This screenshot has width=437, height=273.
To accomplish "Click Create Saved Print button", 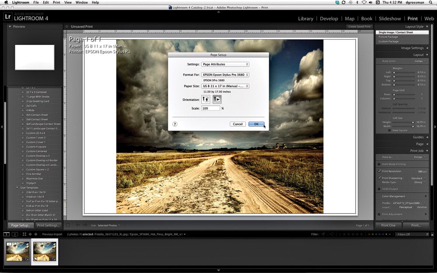I will [x=359, y=27].
